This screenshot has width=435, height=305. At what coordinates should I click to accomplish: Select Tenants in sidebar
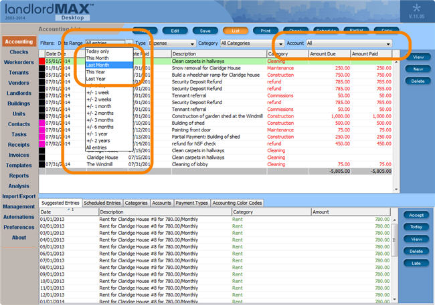19,73
